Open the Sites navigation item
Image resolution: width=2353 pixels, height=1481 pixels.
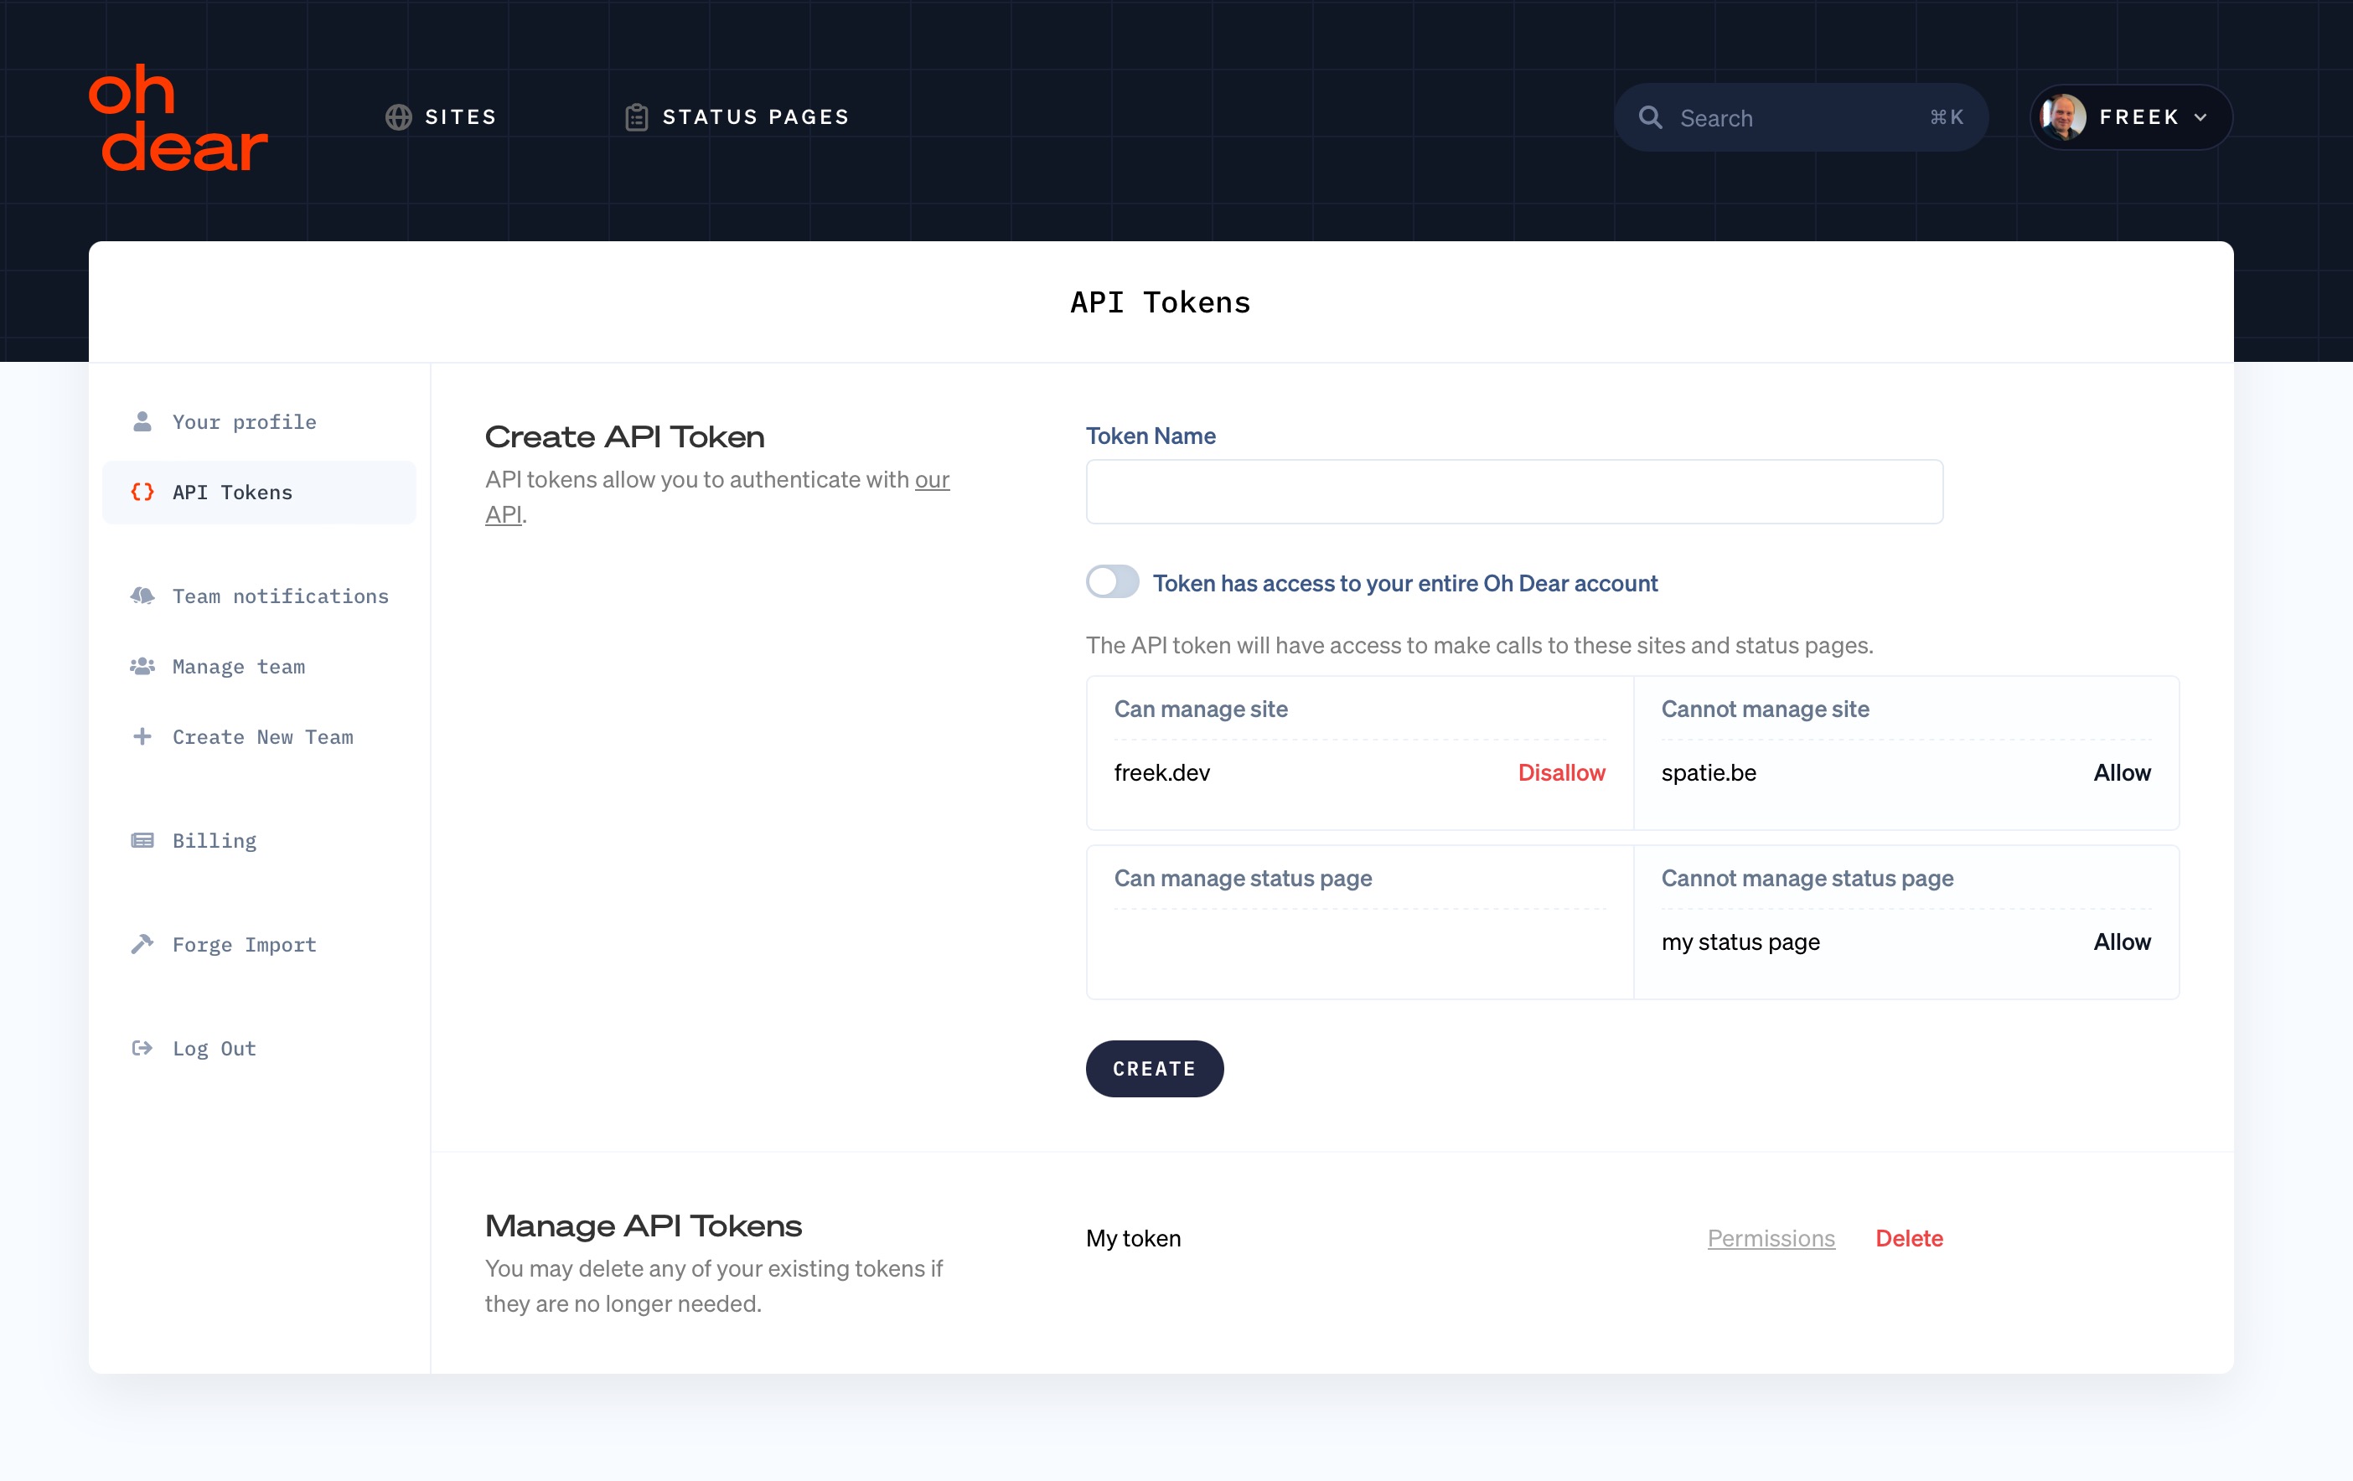tap(441, 117)
